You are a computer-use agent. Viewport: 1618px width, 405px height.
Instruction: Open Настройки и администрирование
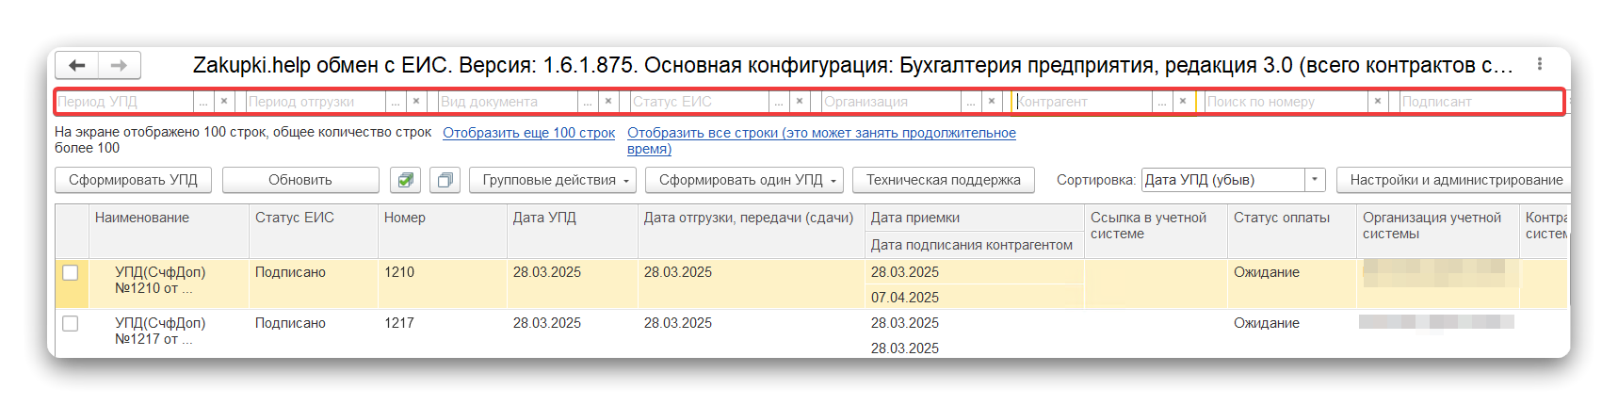[1455, 180]
